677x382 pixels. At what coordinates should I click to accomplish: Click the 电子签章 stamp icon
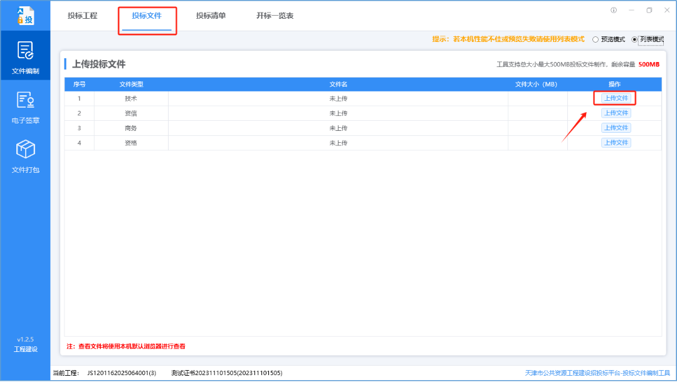(x=25, y=100)
